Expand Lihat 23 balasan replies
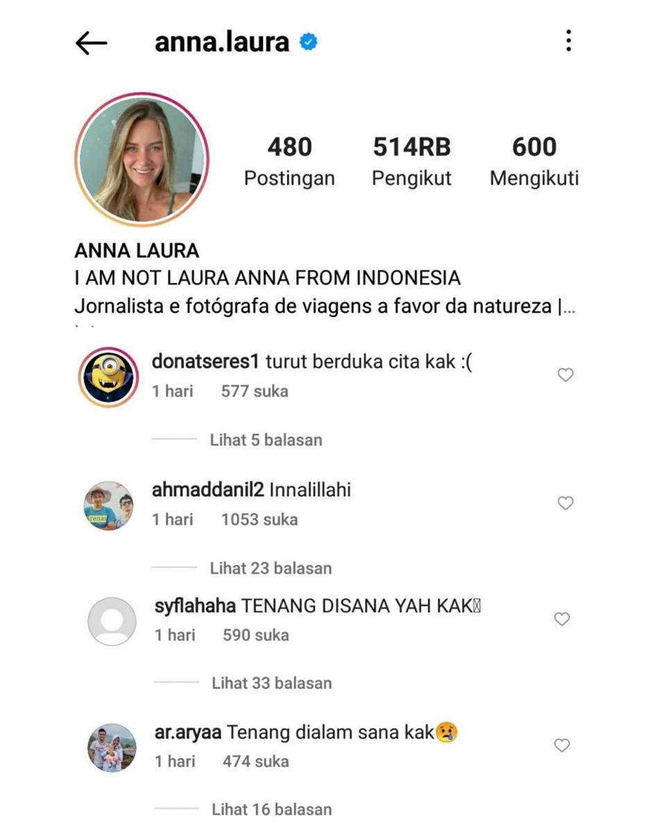Screen dimensions: 666x833 271,568
